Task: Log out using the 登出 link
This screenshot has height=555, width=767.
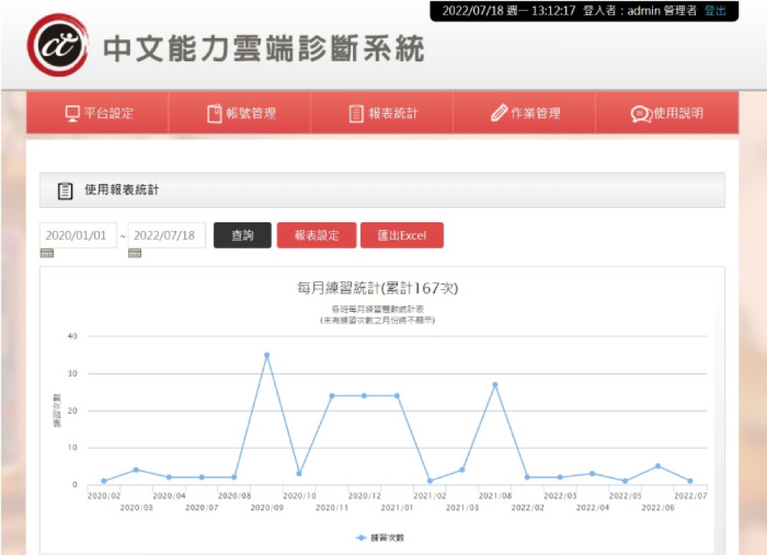Action: pos(715,11)
